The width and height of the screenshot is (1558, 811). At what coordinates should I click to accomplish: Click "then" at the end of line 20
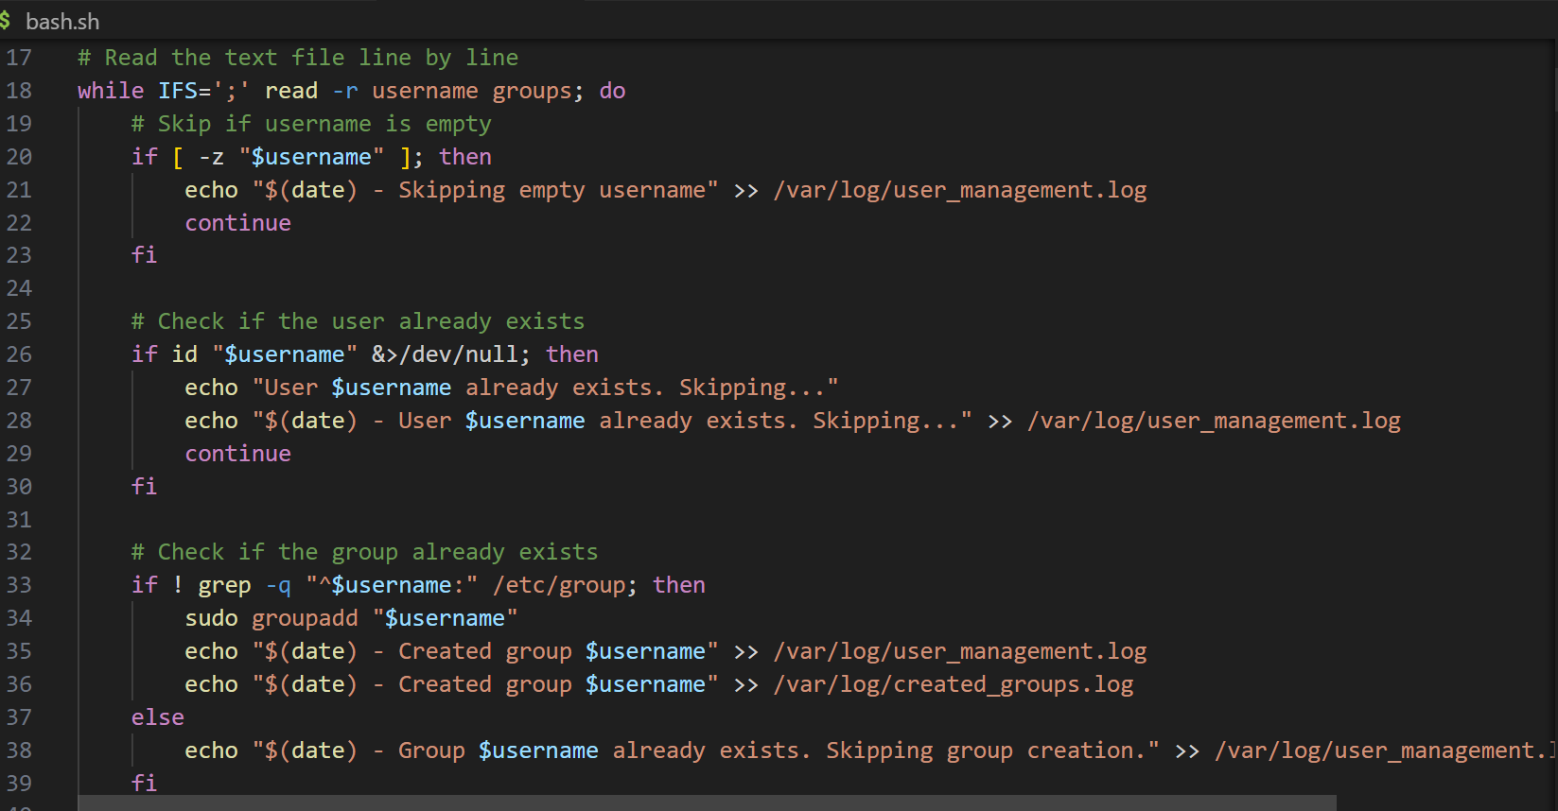(x=465, y=157)
